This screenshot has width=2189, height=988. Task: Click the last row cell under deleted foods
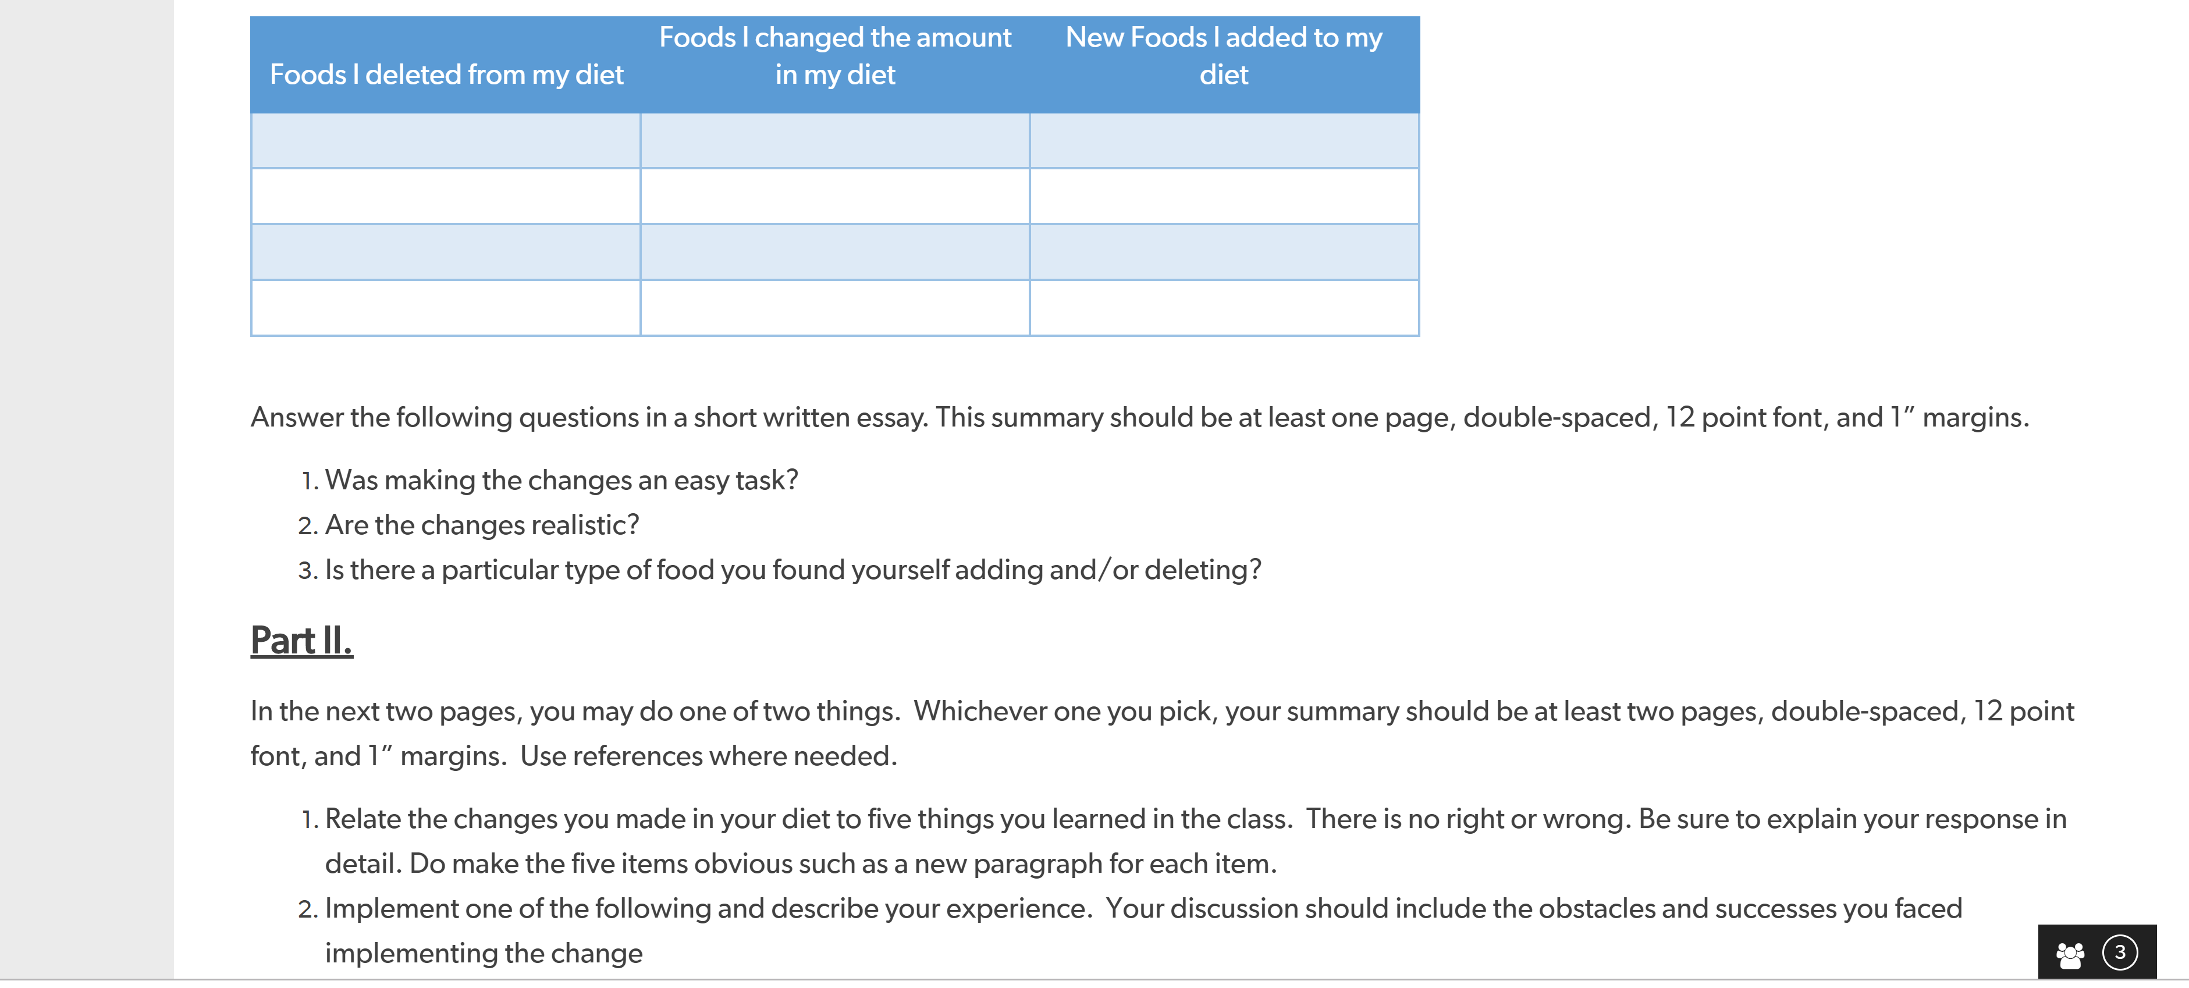point(445,308)
